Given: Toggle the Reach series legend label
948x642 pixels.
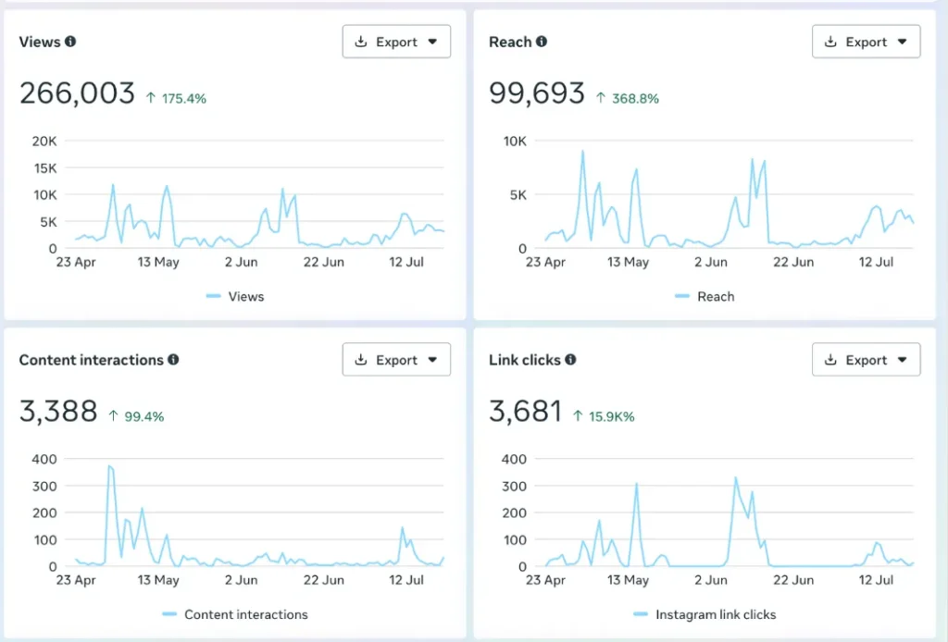Looking at the screenshot, I should [715, 297].
